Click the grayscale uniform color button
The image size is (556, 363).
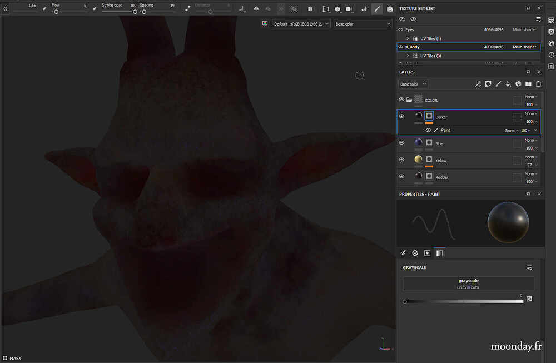pyautogui.click(x=468, y=284)
